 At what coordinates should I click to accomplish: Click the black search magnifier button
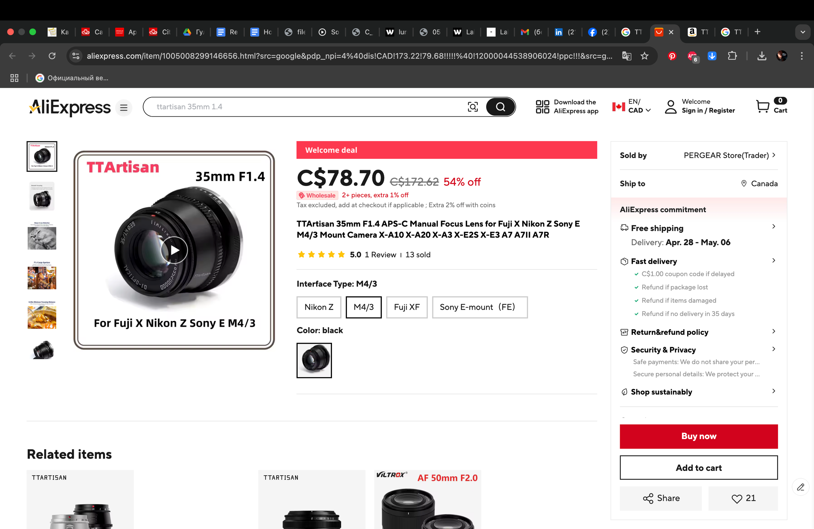coord(500,107)
